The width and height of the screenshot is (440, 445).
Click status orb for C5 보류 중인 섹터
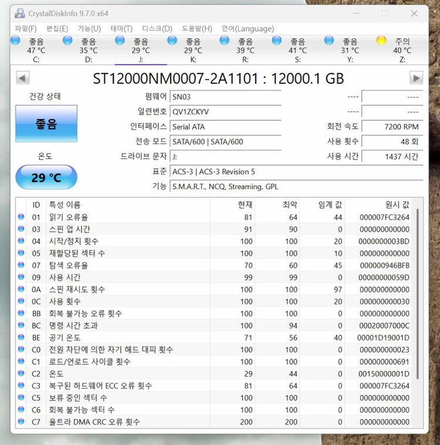[21, 397]
